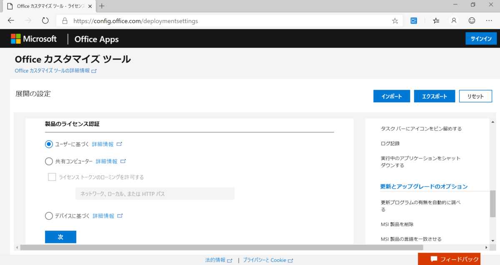Select 更新とアップグレードのオプション heading

[424, 186]
